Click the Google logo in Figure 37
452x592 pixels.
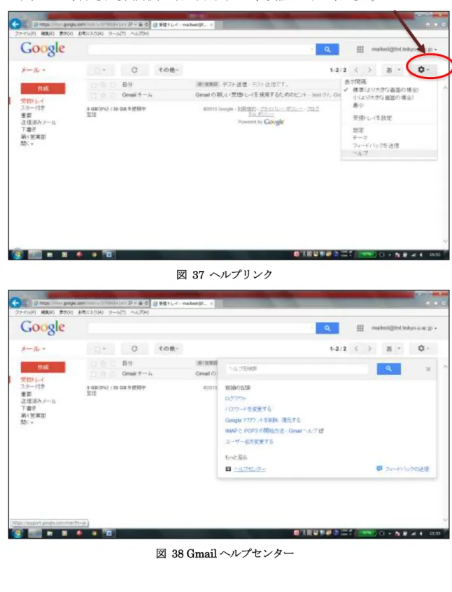(x=43, y=49)
